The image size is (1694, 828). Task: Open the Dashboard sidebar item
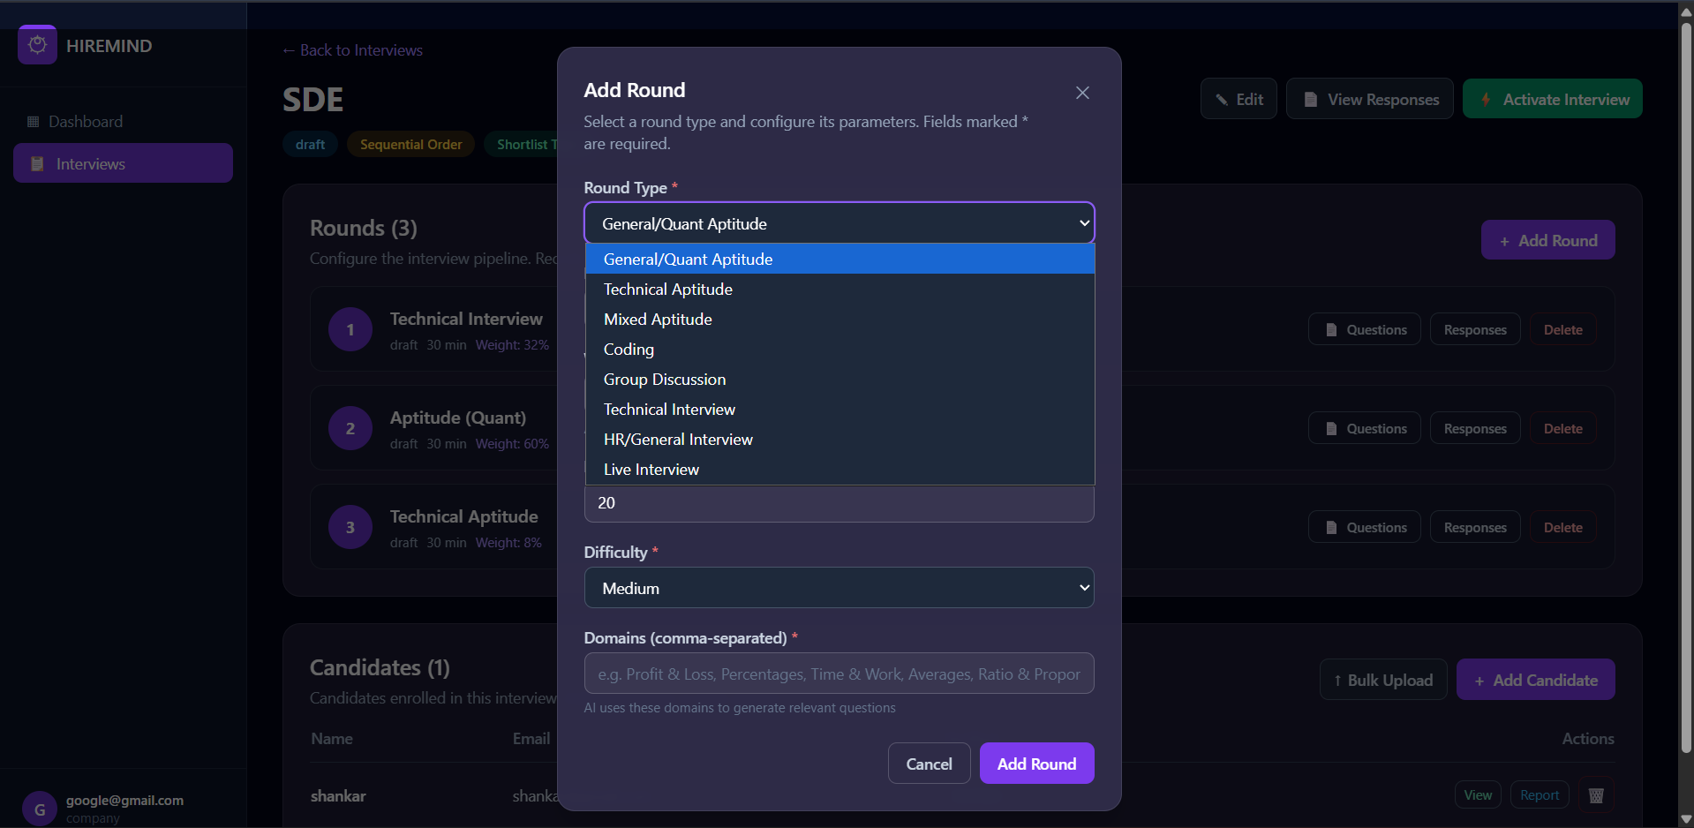coord(86,122)
